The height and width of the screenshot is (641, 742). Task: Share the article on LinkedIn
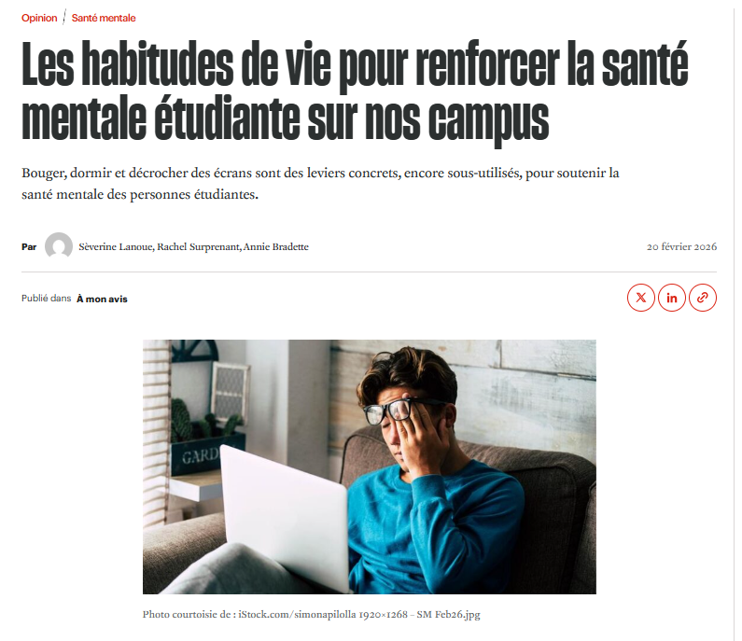pos(671,298)
